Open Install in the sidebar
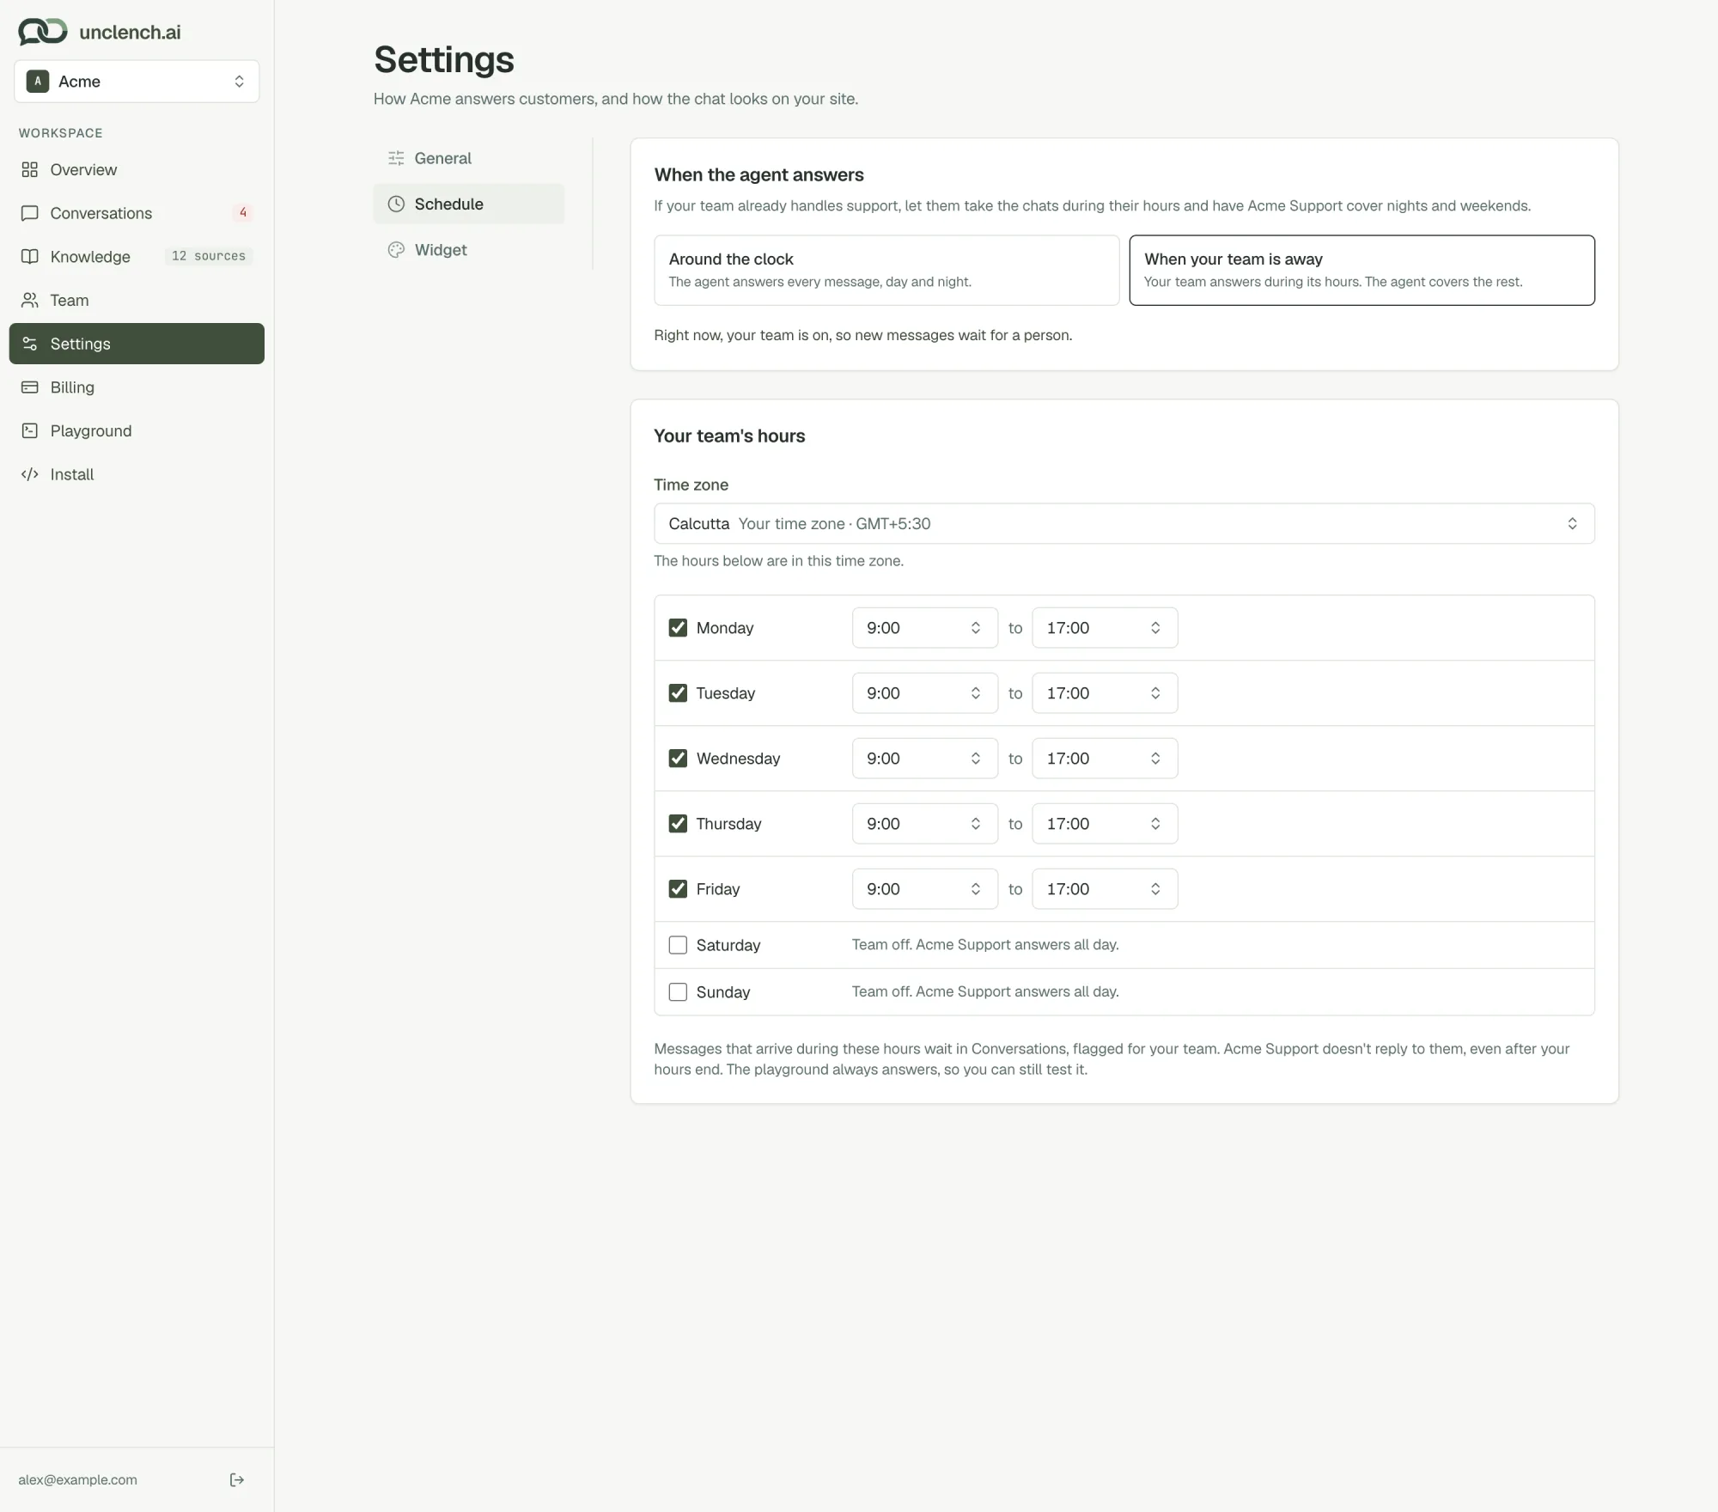 click(137, 474)
